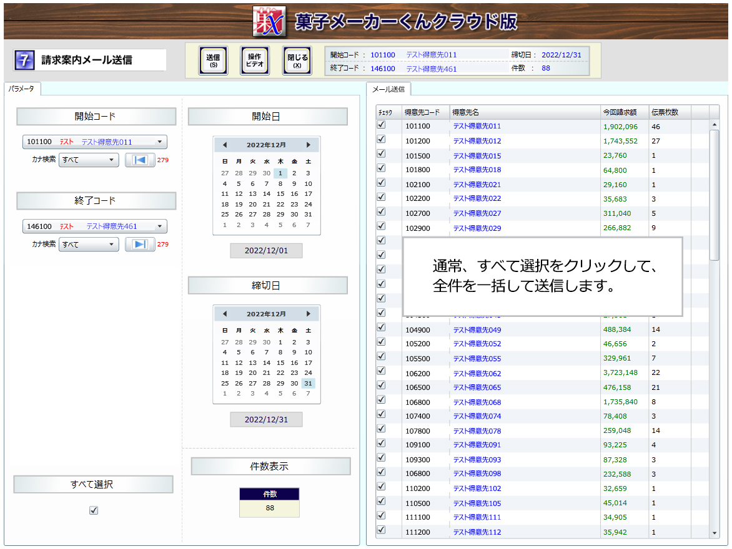
Task: Click 2022年12月 title of 締切日 calendar
Action: (x=266, y=314)
